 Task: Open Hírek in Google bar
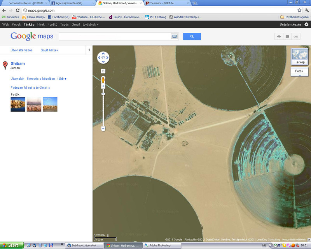click(x=41, y=25)
